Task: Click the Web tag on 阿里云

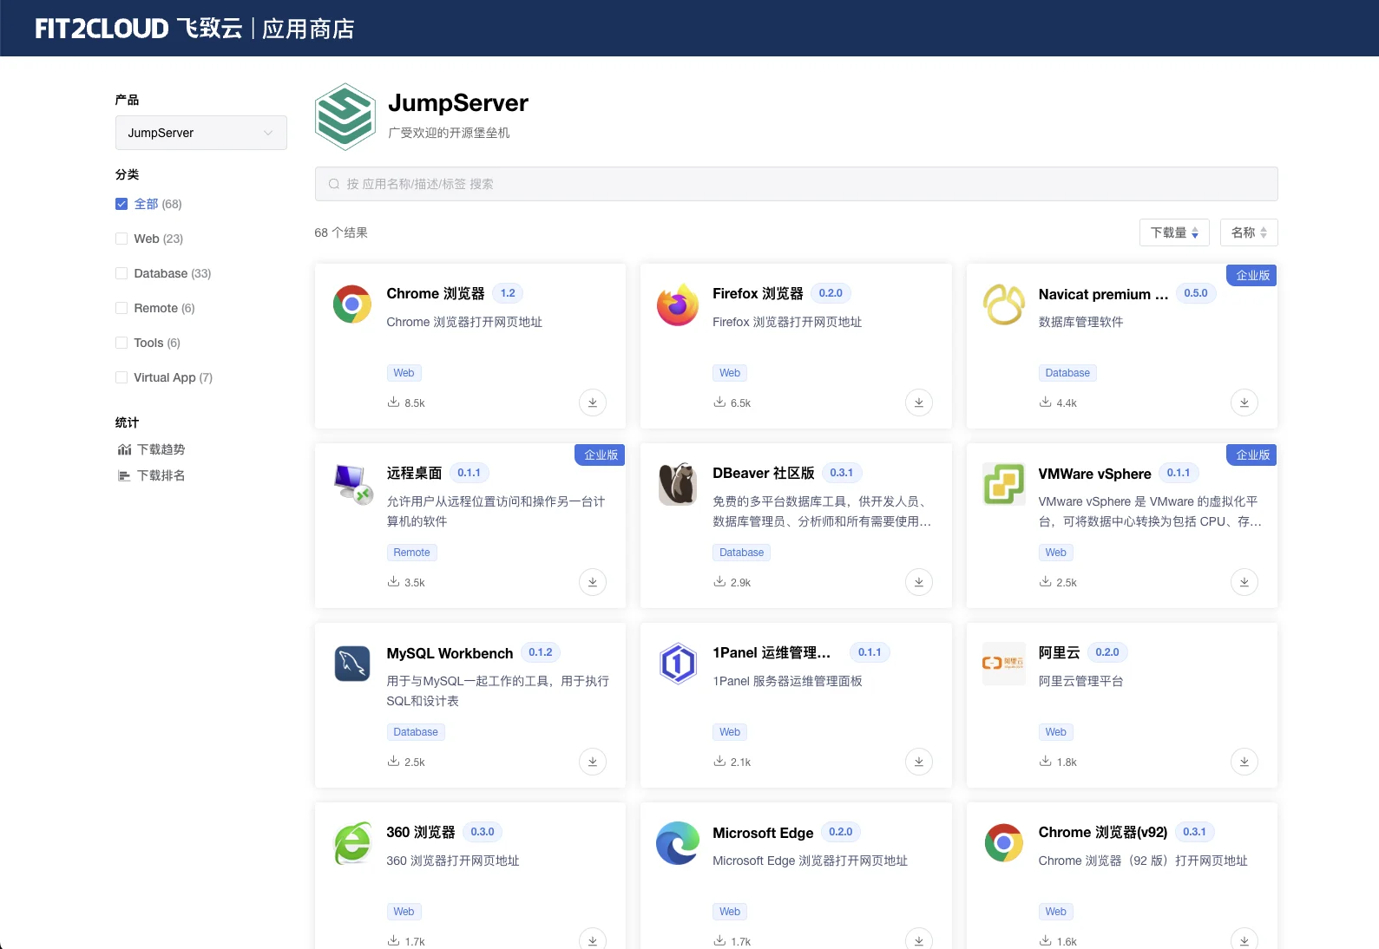Action: click(x=1056, y=732)
